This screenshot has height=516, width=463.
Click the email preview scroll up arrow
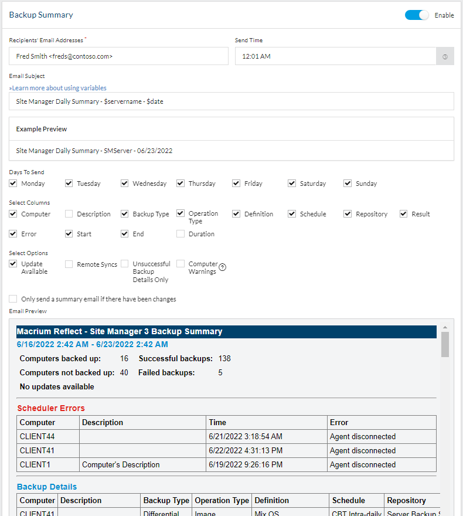point(445,327)
